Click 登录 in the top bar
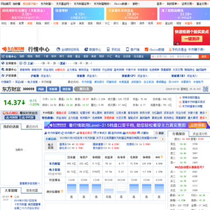The height and width of the screenshot is (210, 210). [x=159, y=3]
